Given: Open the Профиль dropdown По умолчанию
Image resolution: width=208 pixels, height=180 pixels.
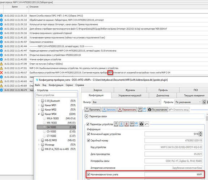Looking at the screenshot, I should (x=188, y=102).
